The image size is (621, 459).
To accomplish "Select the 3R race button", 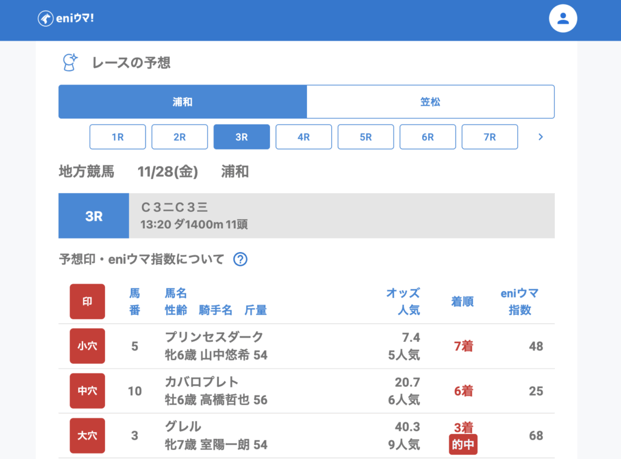I will 241,137.
